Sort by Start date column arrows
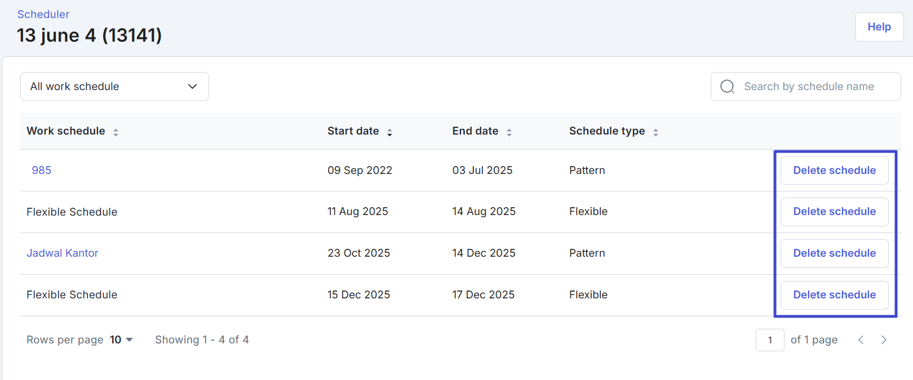The image size is (913, 380). pyautogui.click(x=389, y=132)
